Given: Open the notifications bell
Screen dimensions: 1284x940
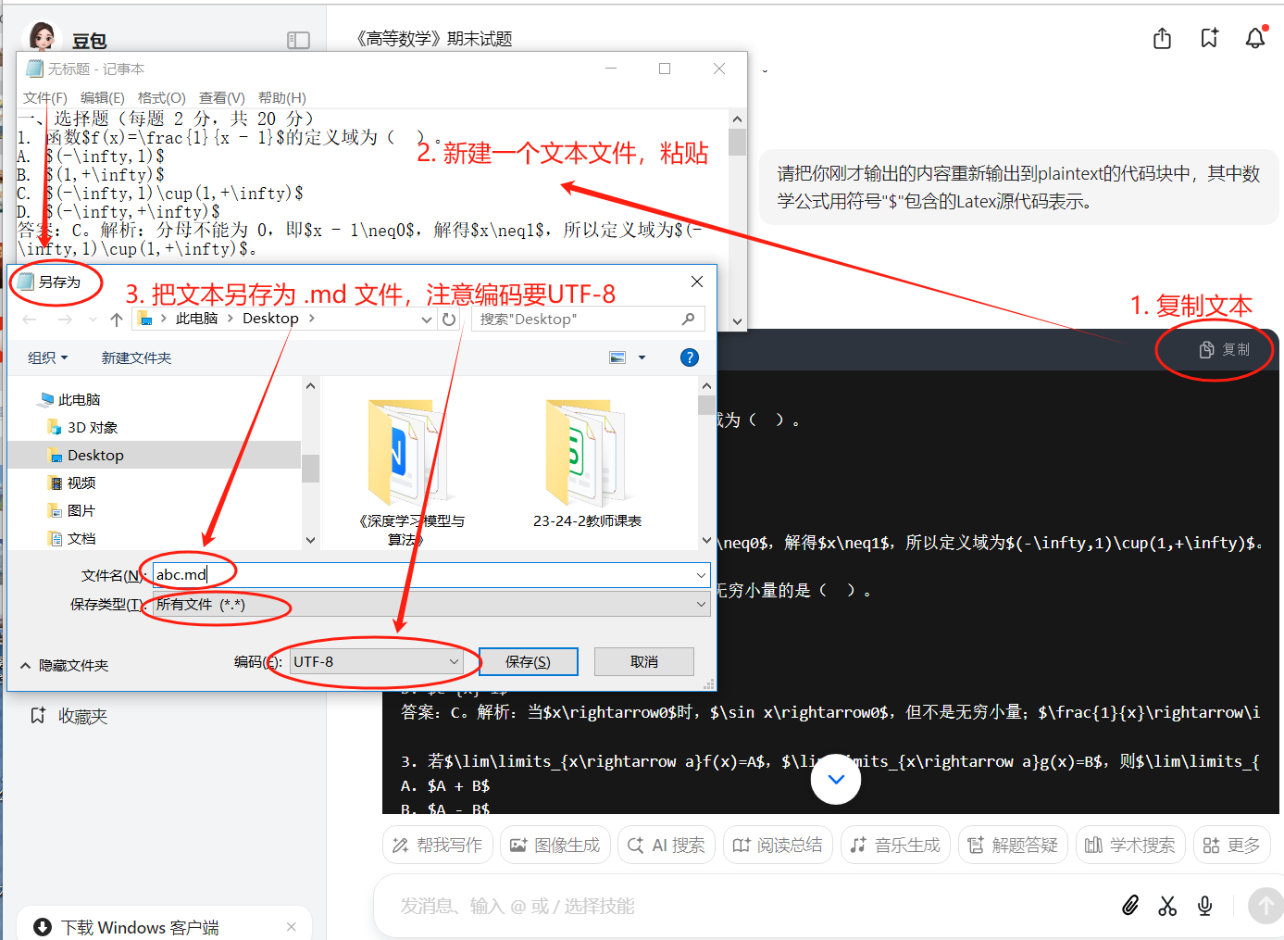Looking at the screenshot, I should (x=1255, y=39).
